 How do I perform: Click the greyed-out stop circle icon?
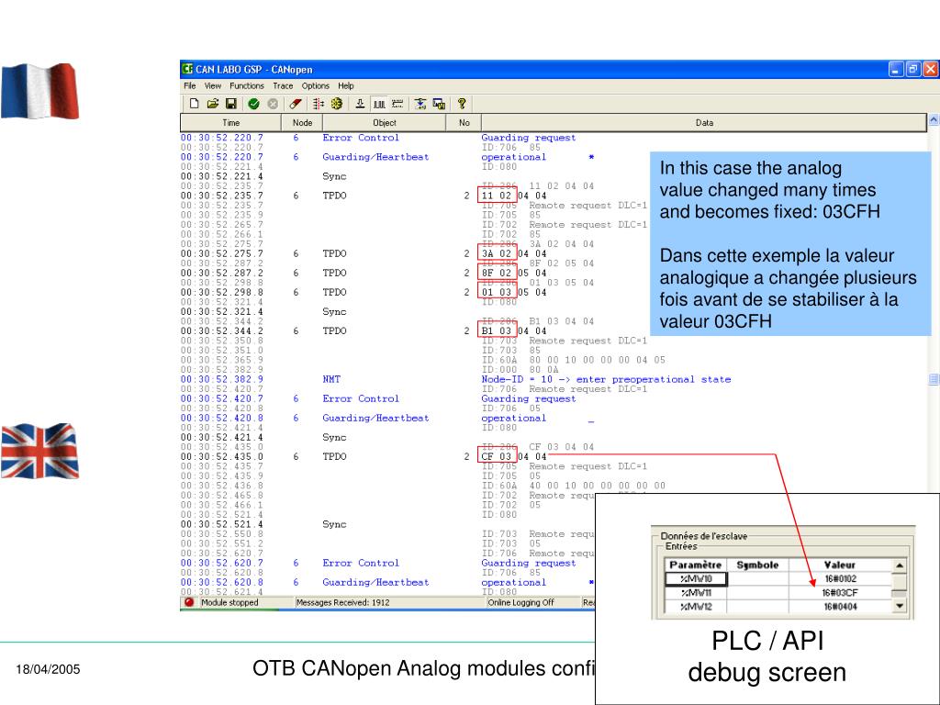pos(273,104)
